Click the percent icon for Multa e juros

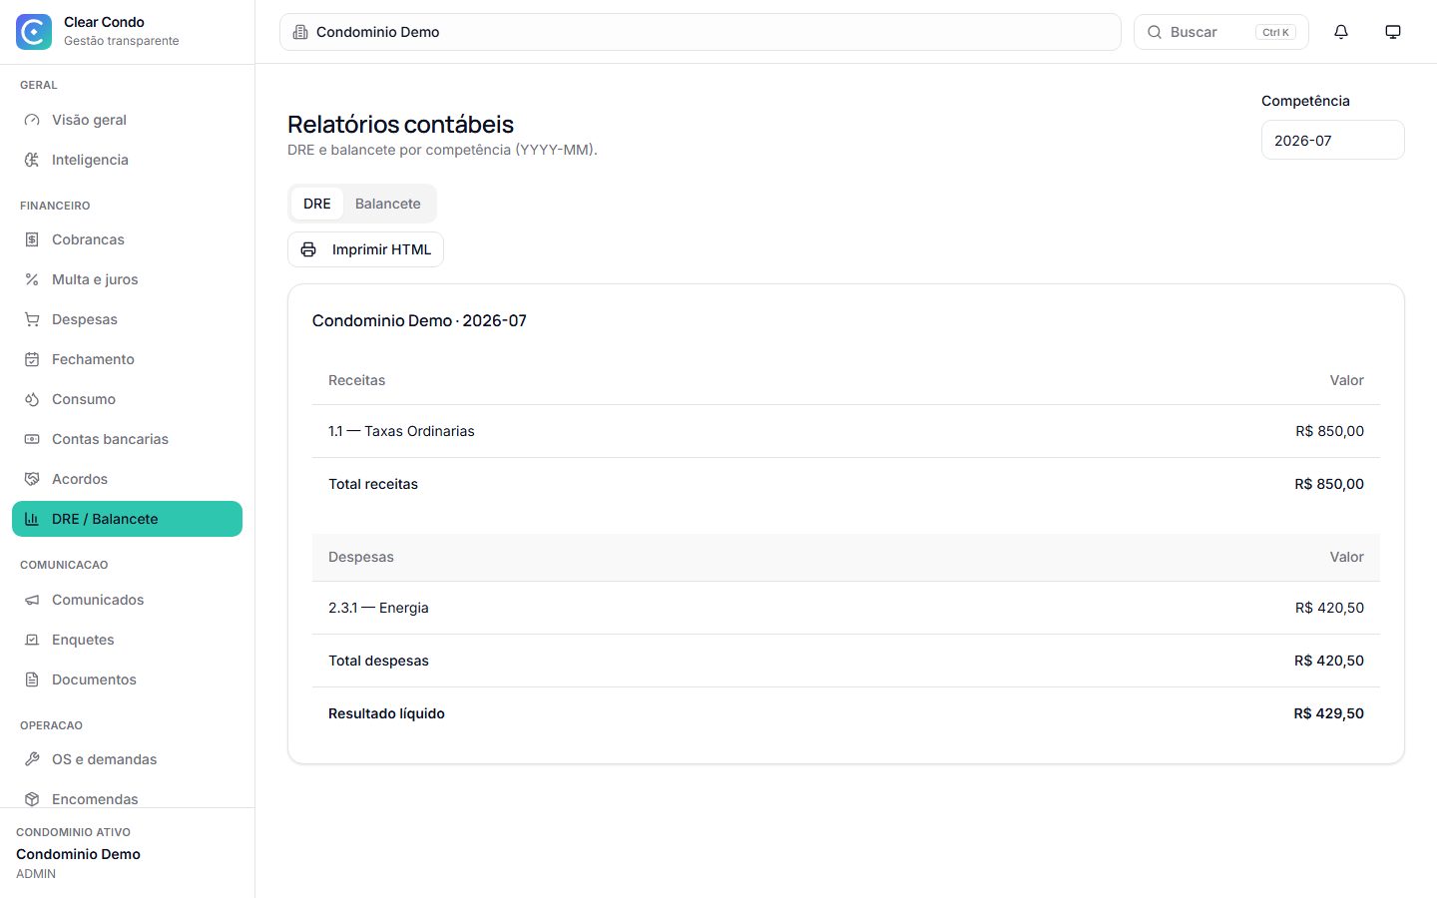click(32, 279)
